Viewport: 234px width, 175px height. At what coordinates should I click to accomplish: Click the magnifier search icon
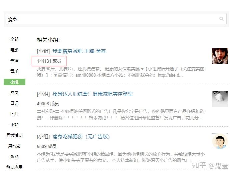(x=221, y=19)
